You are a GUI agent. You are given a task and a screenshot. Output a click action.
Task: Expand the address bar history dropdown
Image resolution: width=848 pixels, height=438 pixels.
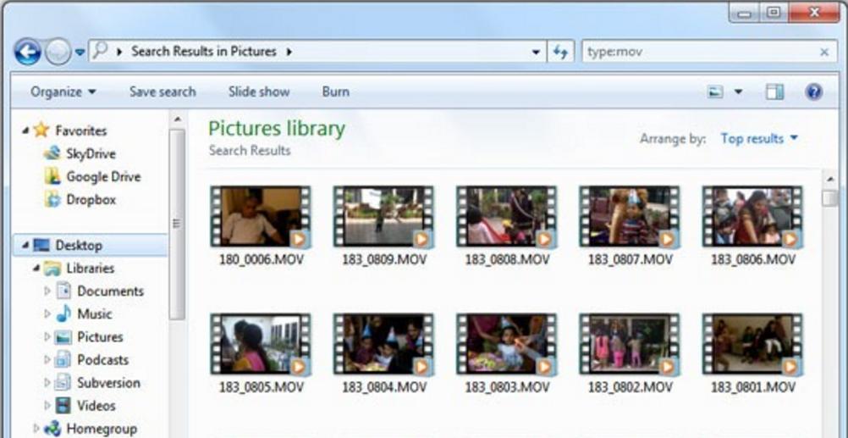(x=536, y=53)
